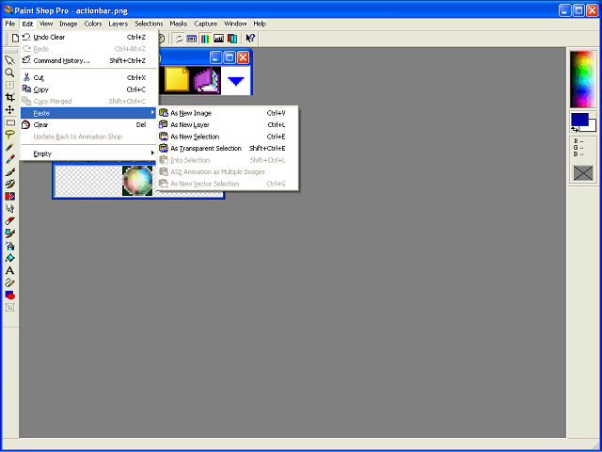Click the white background color swatch

click(592, 127)
